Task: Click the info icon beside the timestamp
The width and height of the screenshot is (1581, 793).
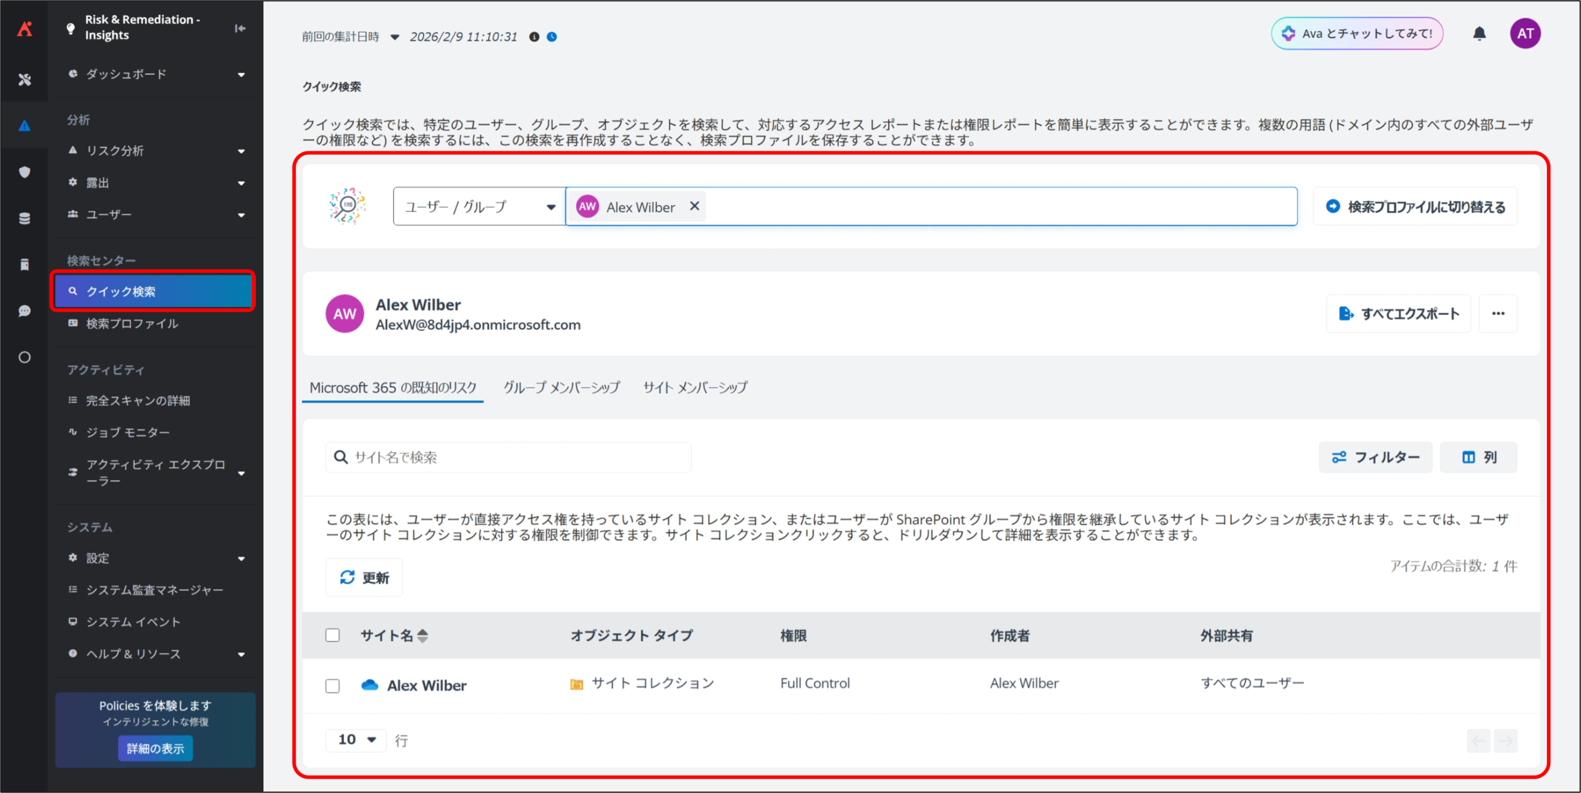Action: click(x=534, y=37)
